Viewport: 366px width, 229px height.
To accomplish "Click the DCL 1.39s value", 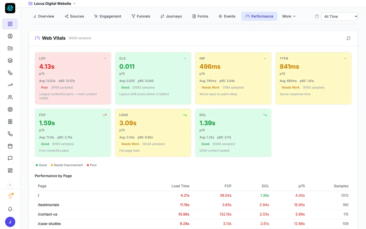I will (207, 123).
